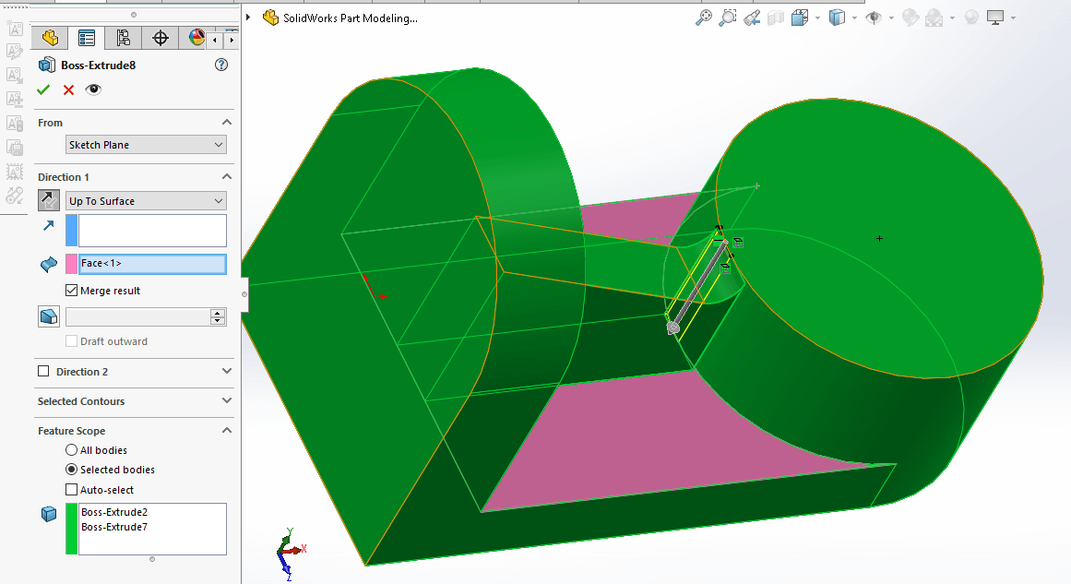This screenshot has width=1071, height=584.
Task: Open the View Orientation menu icon
Action: click(x=800, y=18)
